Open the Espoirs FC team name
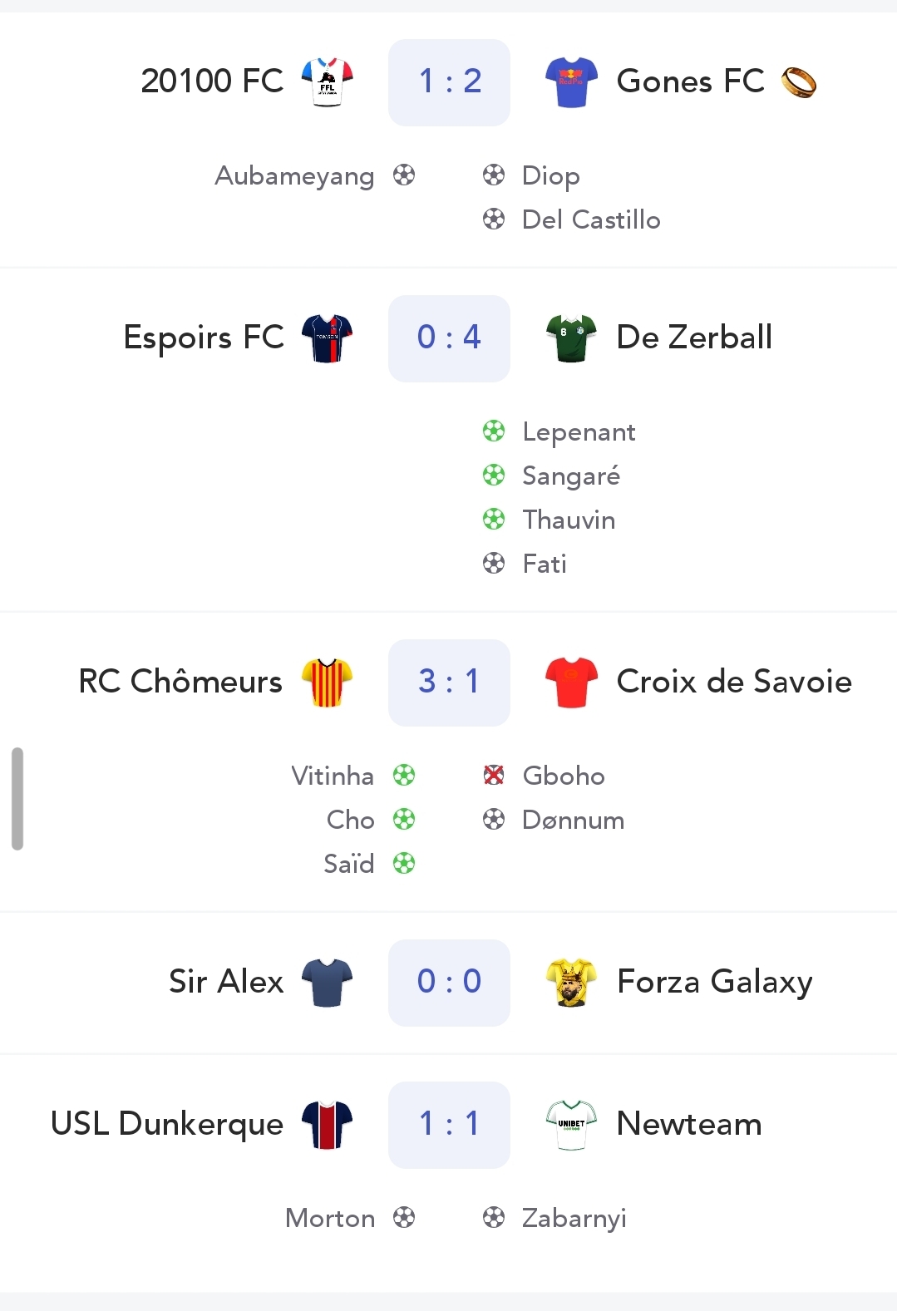 click(x=204, y=338)
